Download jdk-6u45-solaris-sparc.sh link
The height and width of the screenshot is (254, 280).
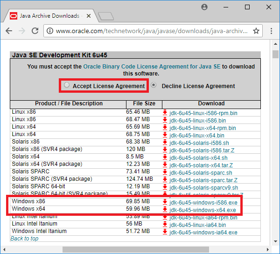[201, 173]
